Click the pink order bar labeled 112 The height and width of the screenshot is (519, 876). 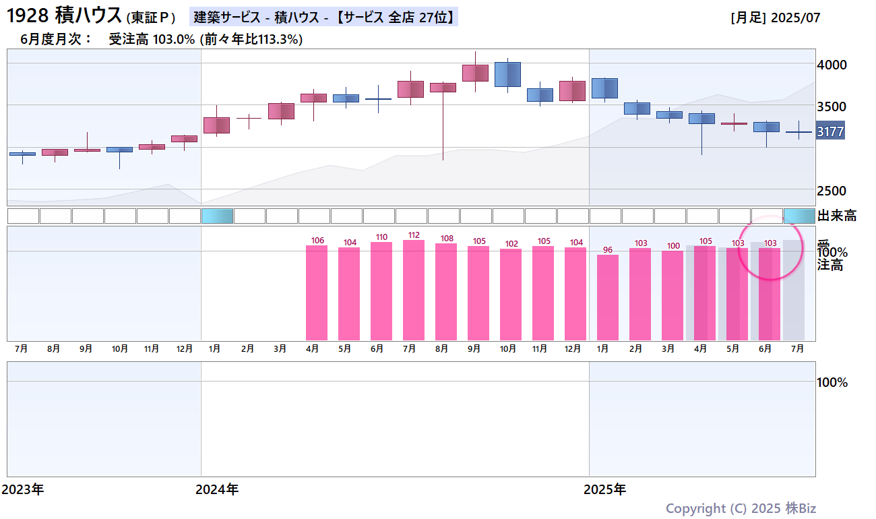(414, 290)
